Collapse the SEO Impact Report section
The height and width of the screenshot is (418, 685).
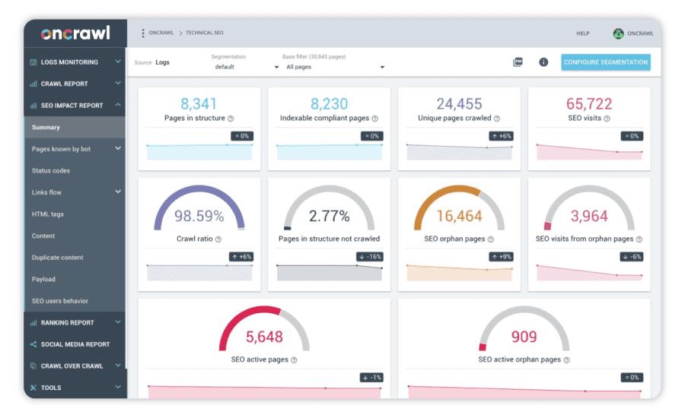pyautogui.click(x=118, y=105)
